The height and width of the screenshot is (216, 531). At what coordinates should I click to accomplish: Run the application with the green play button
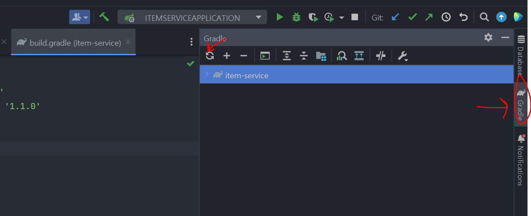[280, 17]
